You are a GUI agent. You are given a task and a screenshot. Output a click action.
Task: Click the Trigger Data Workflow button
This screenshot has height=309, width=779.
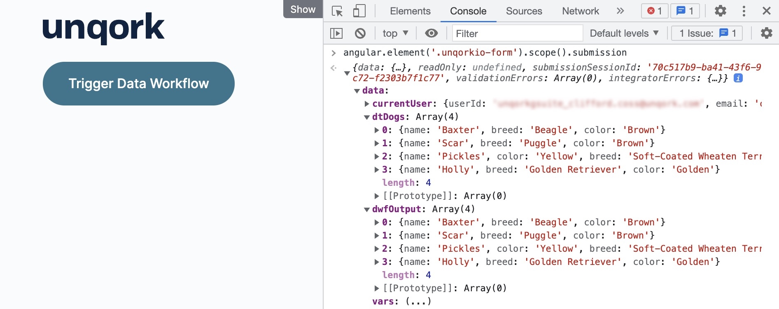point(139,84)
